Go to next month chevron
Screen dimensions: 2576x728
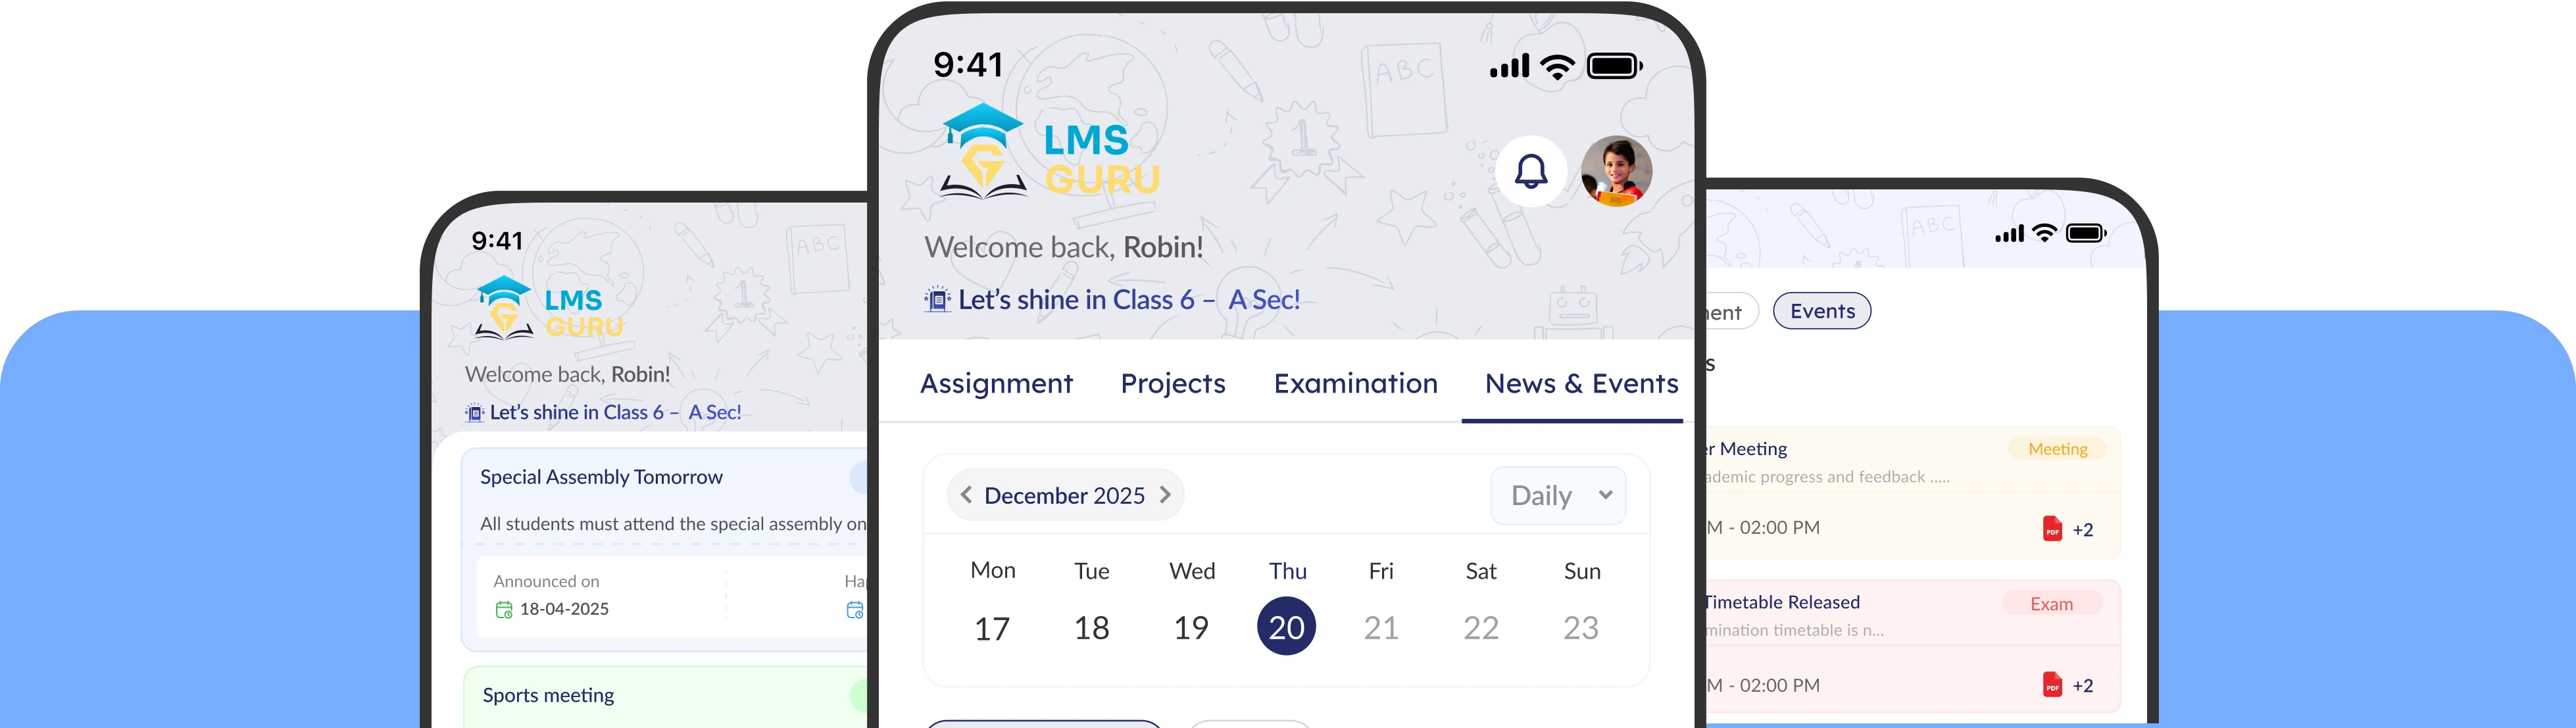click(x=1165, y=495)
